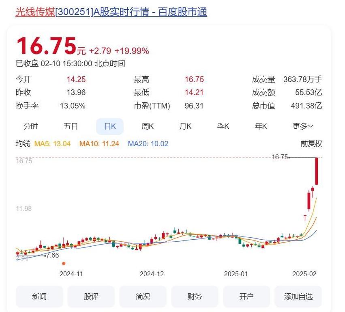Click the 2025-01 date axis label
345x312 pixels.
click(236, 274)
